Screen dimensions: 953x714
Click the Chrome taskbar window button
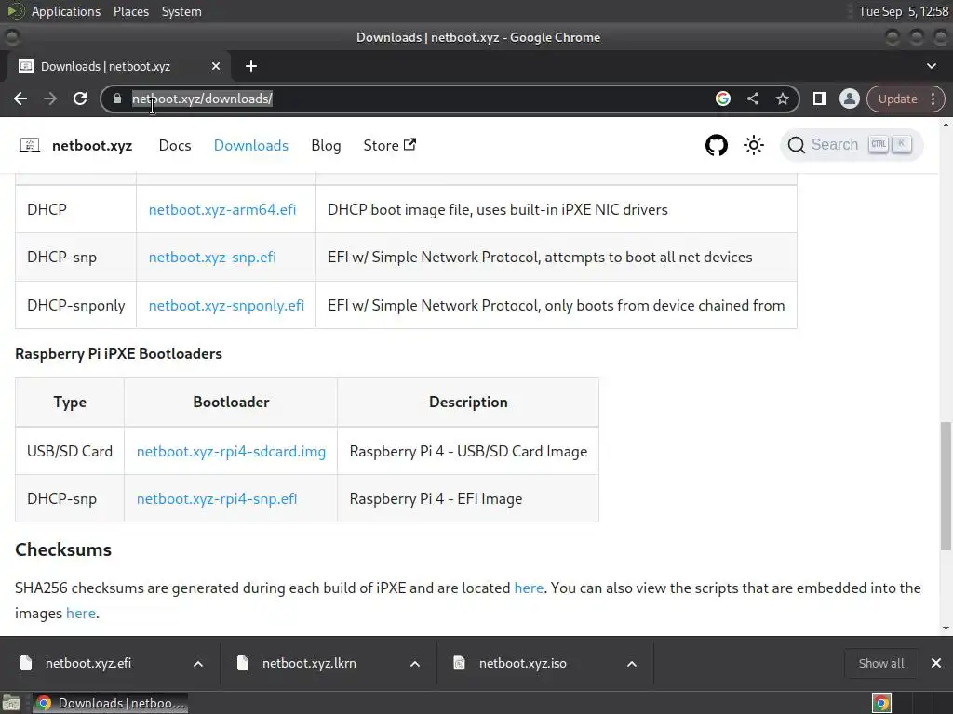[110, 703]
